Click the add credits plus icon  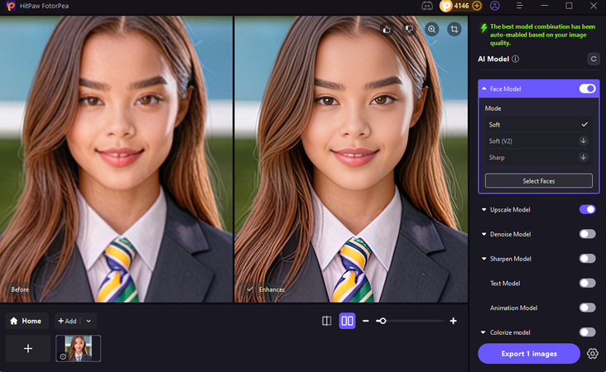pyautogui.click(x=476, y=6)
